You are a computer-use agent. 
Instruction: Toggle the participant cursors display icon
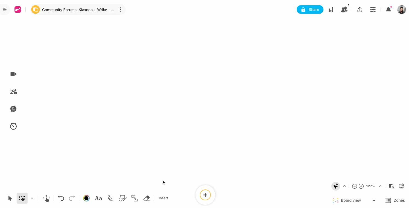(x=335, y=186)
